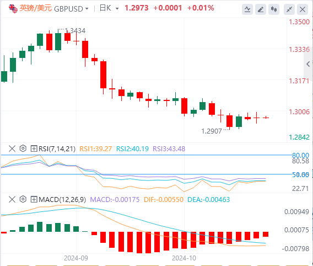Expand the RSI panel plus box

click(x=34, y=148)
